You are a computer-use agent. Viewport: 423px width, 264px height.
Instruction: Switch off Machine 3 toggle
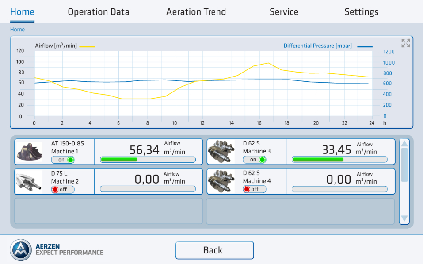pyautogui.click(x=255, y=160)
